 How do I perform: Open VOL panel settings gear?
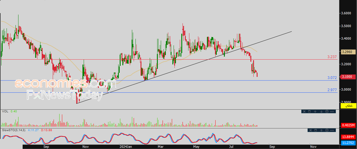click(327, 111)
